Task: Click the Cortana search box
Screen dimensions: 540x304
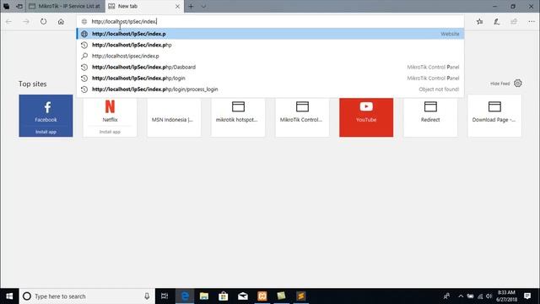Action: [x=87, y=296]
